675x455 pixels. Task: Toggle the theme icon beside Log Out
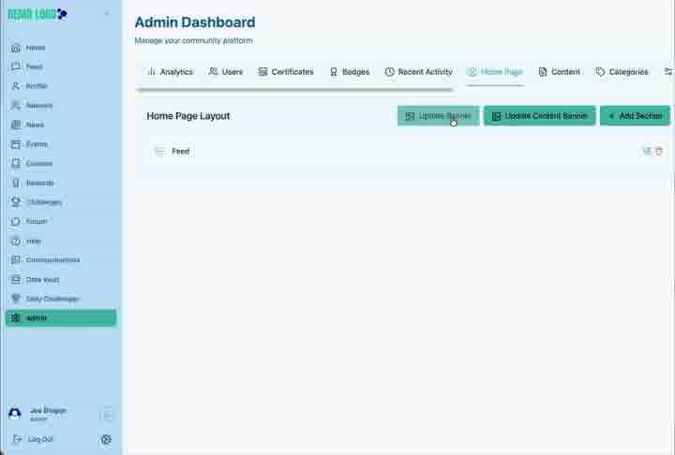click(x=106, y=439)
